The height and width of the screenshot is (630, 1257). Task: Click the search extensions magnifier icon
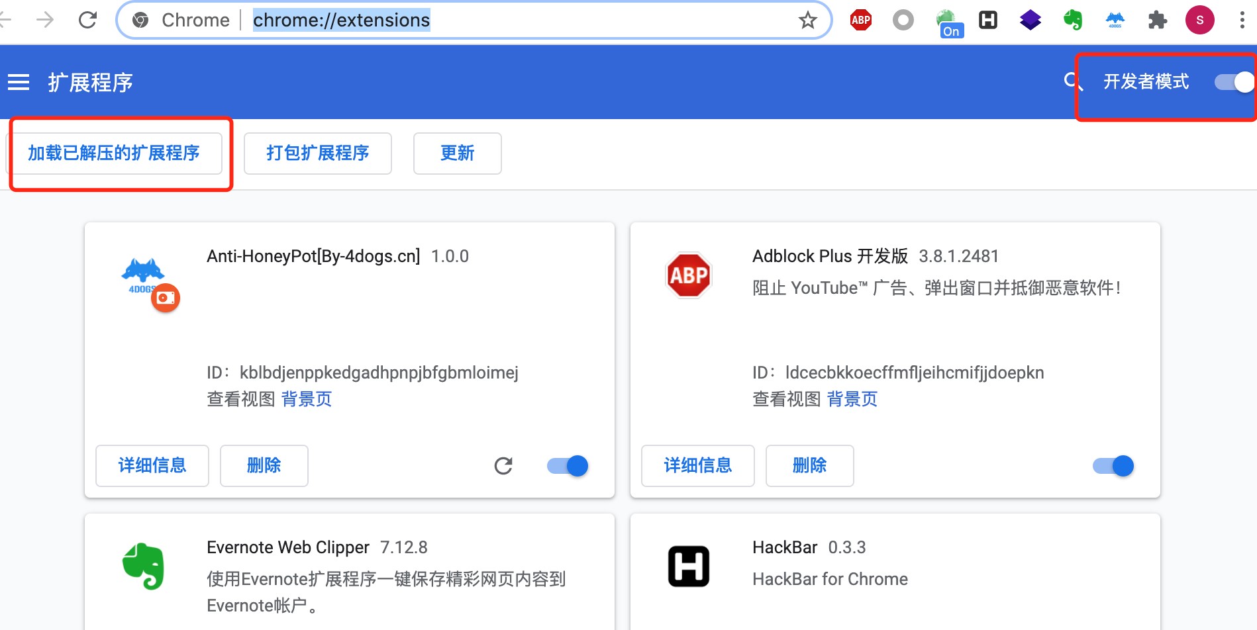pos(1071,81)
